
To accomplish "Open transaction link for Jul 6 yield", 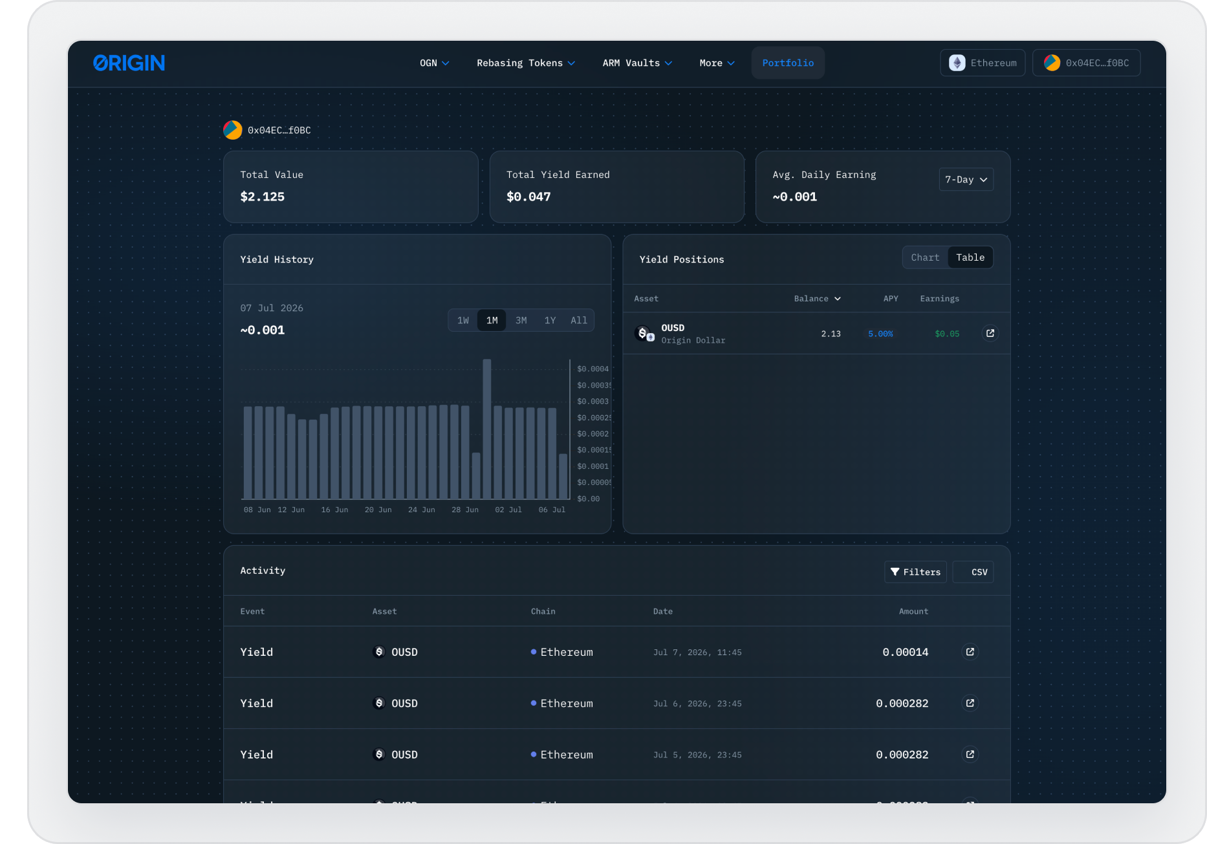I will point(970,703).
